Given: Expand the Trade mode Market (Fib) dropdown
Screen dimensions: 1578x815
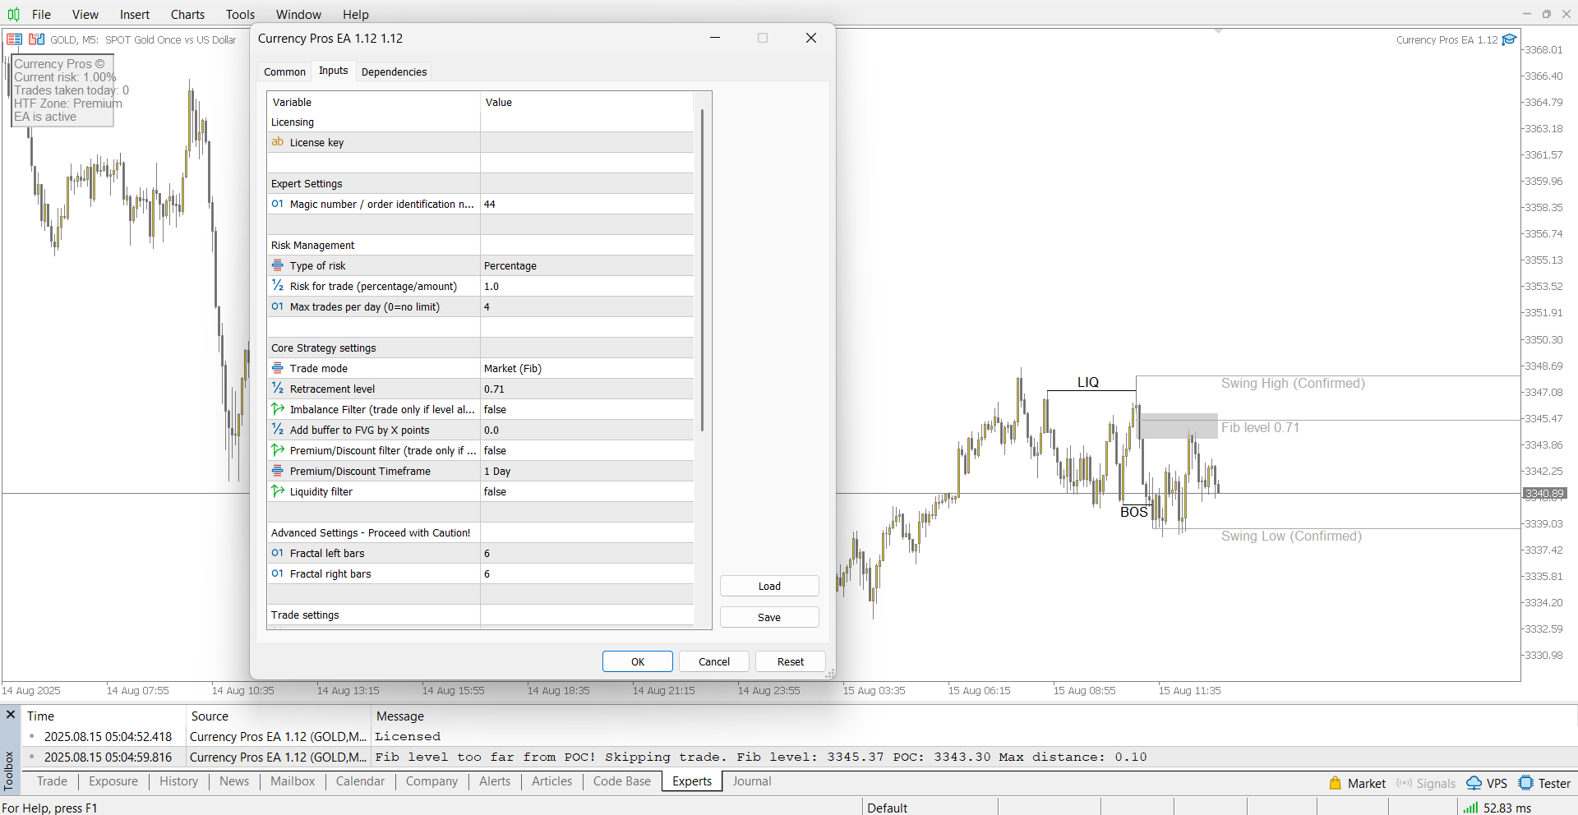Looking at the screenshot, I should click(x=586, y=368).
